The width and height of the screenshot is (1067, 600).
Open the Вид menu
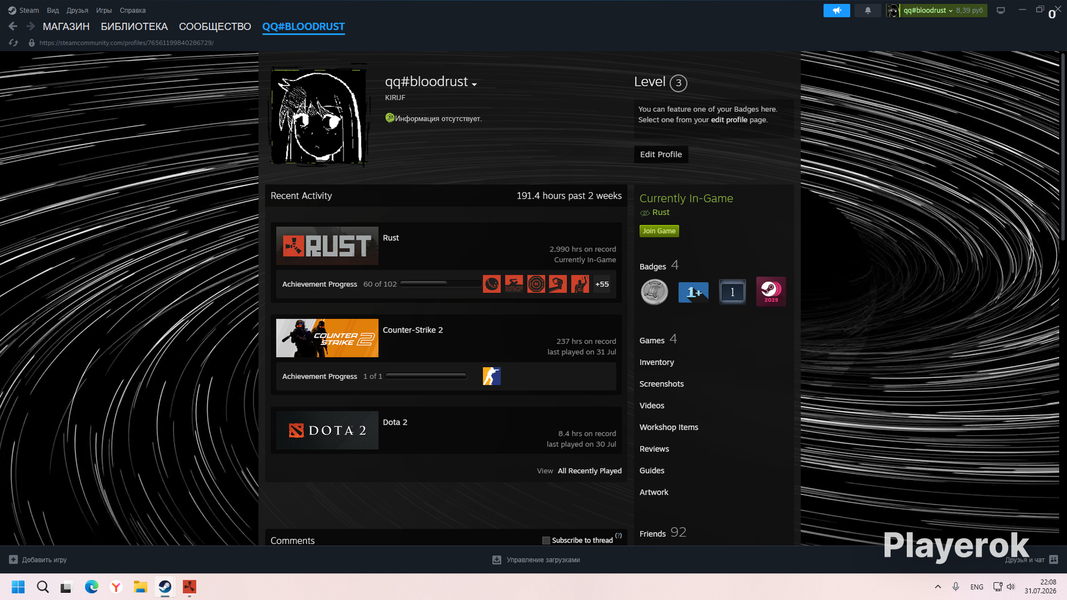[53, 10]
